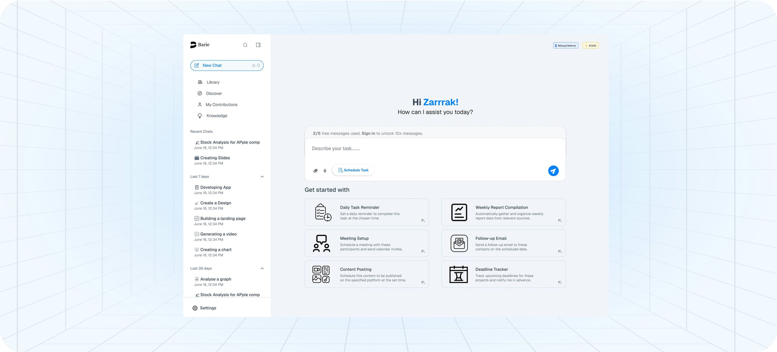Viewport: 777px width, 352px height.
Task: Send the message with the blue arrow
Action: [553, 171]
